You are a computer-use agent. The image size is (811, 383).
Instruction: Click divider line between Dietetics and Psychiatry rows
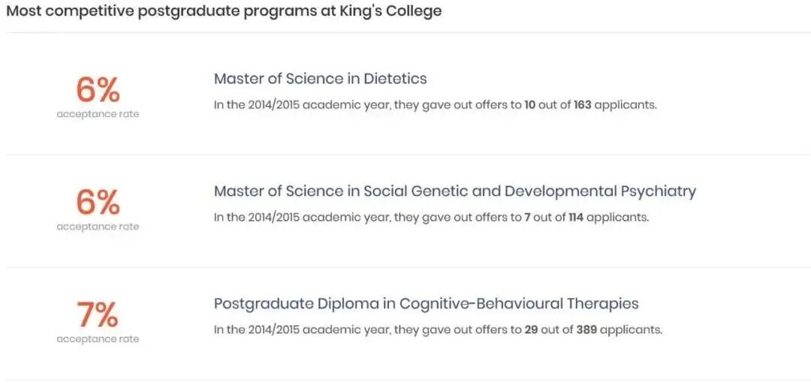tap(405, 155)
